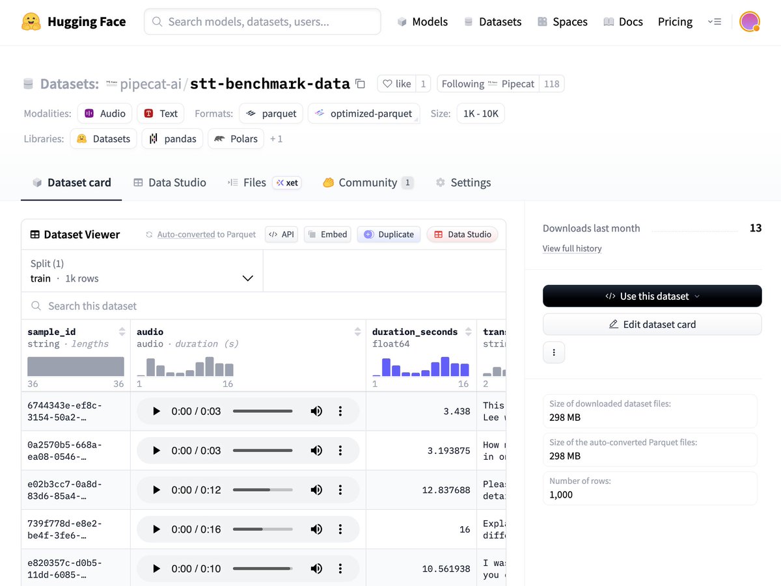Open the Community tab

click(x=368, y=183)
